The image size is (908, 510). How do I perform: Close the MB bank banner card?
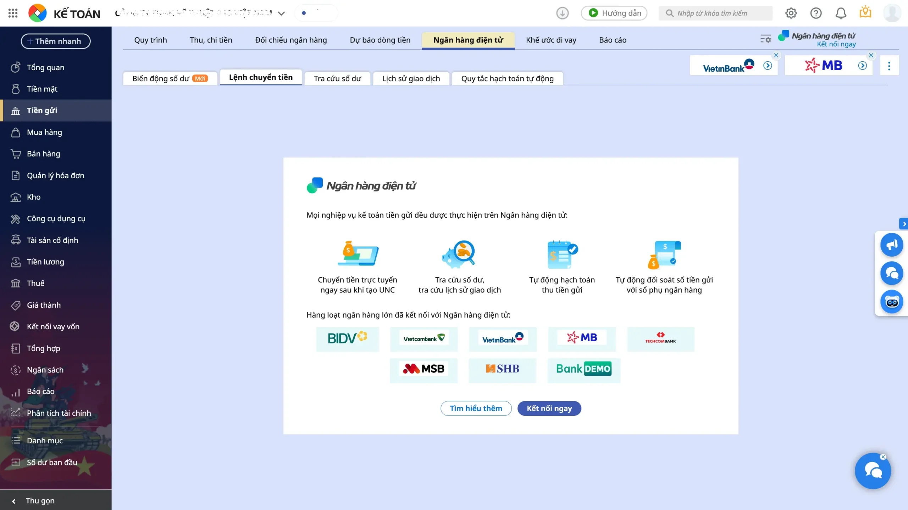pos(871,55)
